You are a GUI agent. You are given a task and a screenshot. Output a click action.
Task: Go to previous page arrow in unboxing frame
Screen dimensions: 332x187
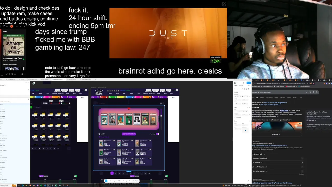(101, 173)
